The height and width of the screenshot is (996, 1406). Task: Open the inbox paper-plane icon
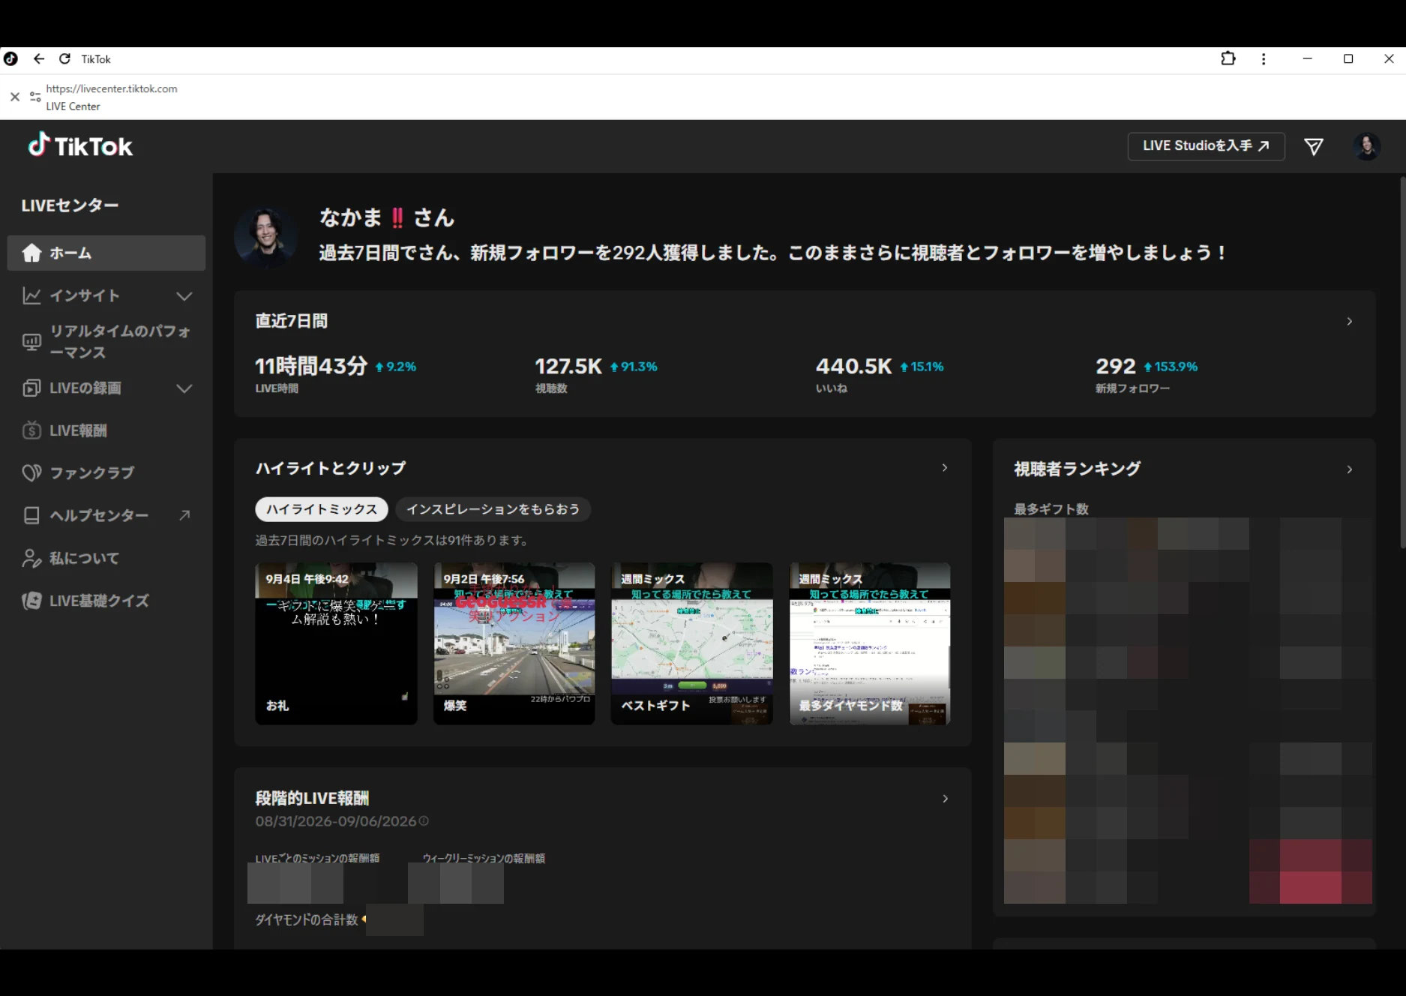tap(1314, 146)
